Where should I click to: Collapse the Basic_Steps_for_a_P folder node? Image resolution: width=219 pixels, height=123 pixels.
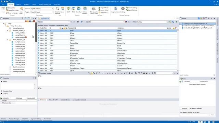coord(8,40)
